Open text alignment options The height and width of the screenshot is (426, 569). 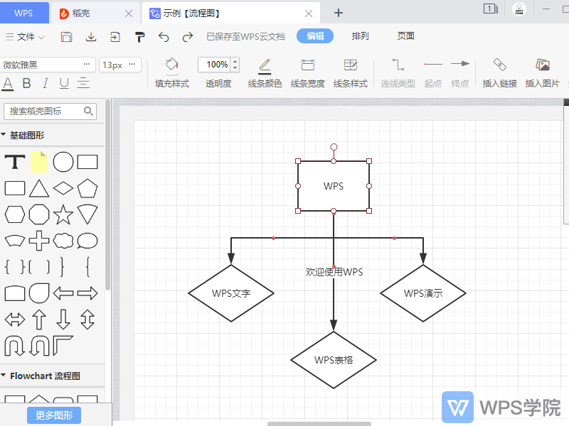coord(83,83)
